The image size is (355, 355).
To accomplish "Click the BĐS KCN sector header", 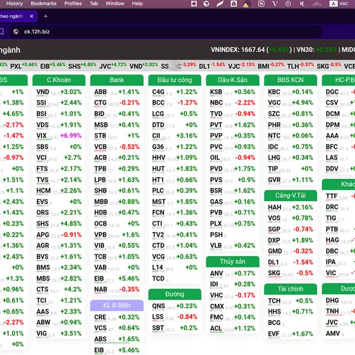I will tap(291, 80).
